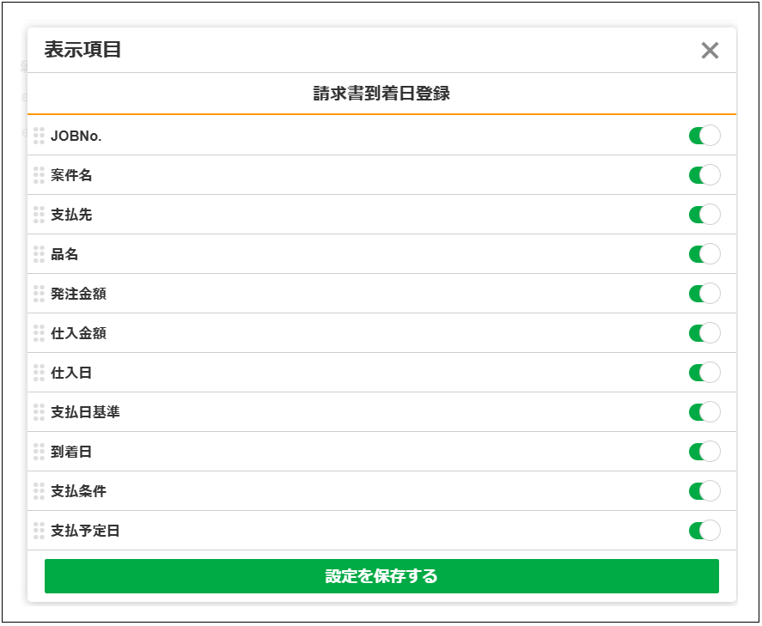
Task: Click the 発注金額 row label
Action: (x=78, y=294)
